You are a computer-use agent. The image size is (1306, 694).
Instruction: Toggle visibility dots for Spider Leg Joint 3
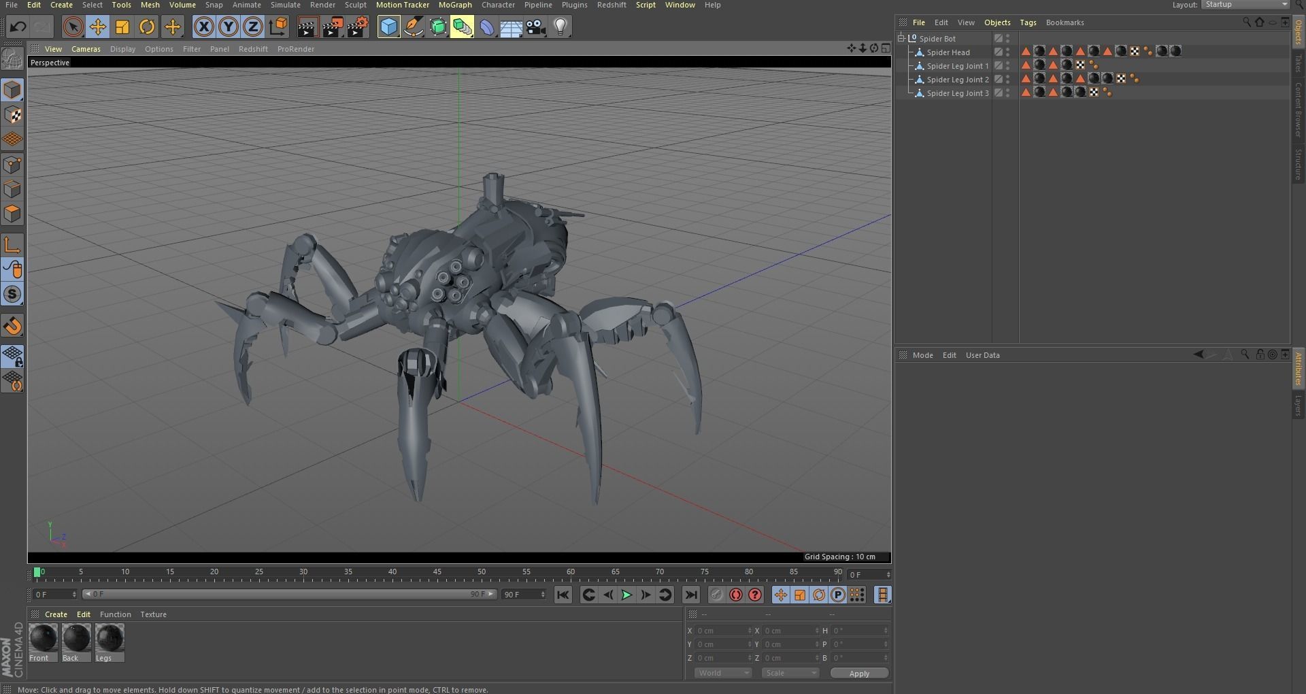[x=1008, y=93]
